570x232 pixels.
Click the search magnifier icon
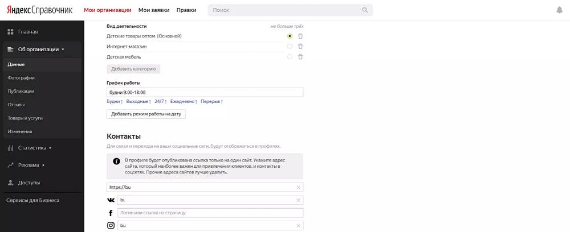(x=365, y=10)
